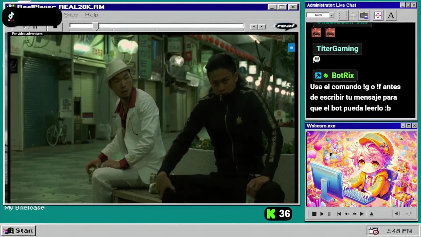Adjust the Webcam.exe volume slider
This screenshot has height=237, width=421.
point(408,214)
